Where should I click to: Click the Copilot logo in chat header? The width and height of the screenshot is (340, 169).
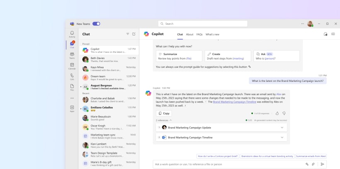click(x=146, y=34)
